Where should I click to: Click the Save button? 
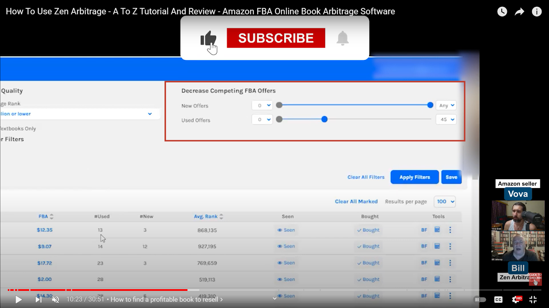pyautogui.click(x=451, y=177)
